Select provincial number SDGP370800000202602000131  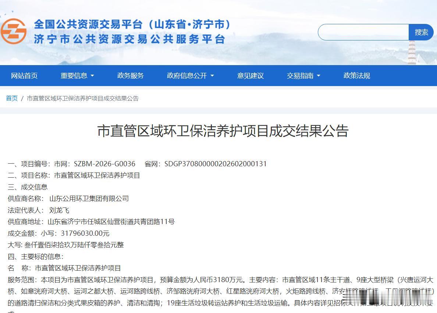(216, 164)
